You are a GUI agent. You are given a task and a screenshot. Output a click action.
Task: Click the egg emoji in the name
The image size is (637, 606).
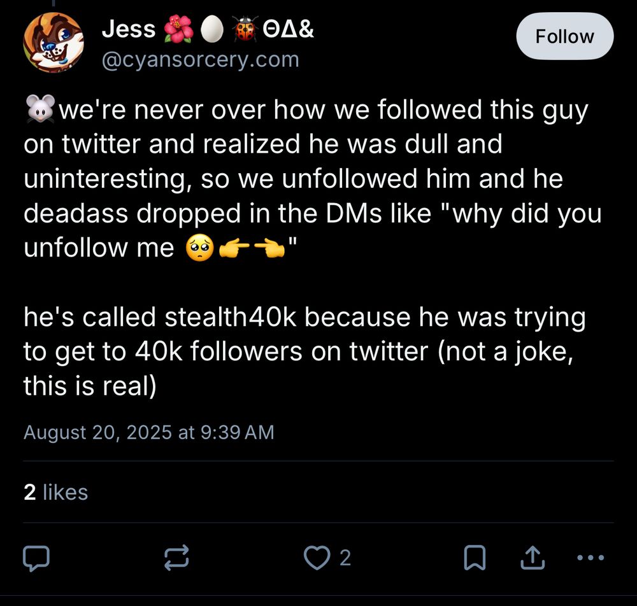coord(211,29)
